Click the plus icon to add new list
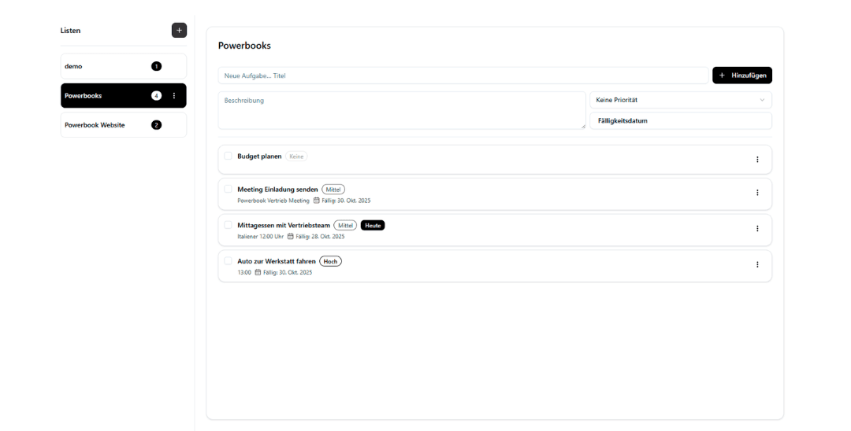The height and width of the screenshot is (431, 851). click(x=179, y=31)
